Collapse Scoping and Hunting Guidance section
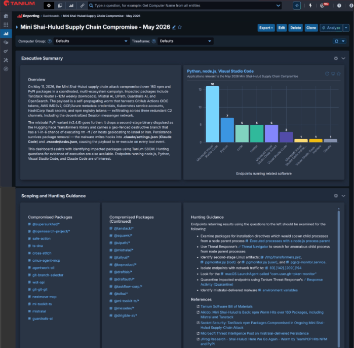 click(x=343, y=196)
